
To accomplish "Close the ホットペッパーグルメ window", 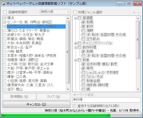I will [137, 4].
